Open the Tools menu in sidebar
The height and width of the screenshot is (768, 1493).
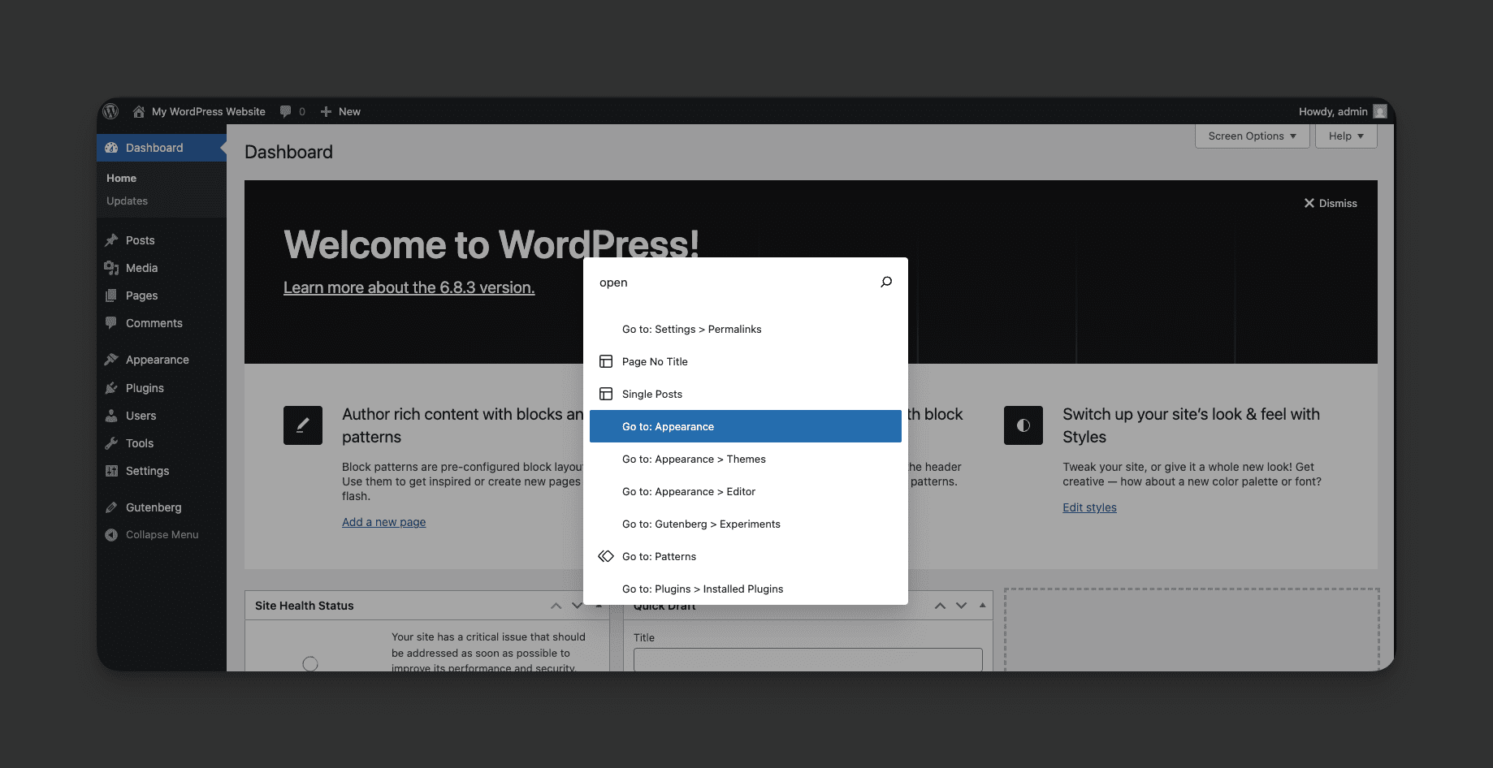click(x=139, y=443)
